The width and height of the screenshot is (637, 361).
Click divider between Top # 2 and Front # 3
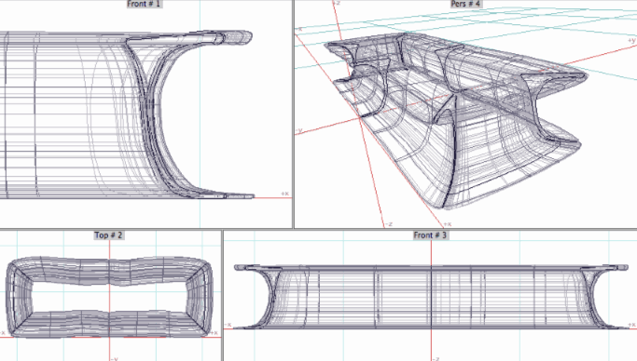click(x=222, y=295)
